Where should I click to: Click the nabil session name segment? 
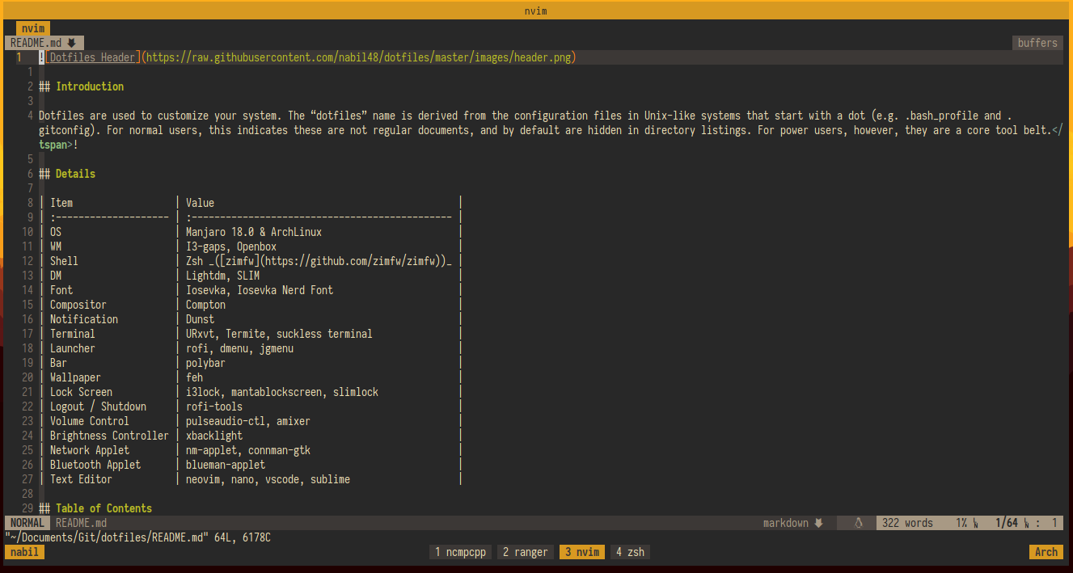pyautogui.click(x=23, y=551)
